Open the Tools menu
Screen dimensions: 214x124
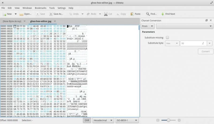click(x=52, y=8)
